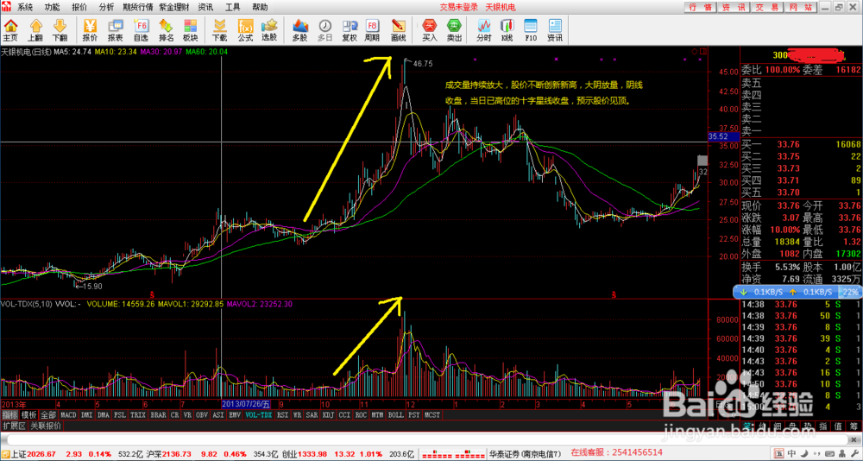Open the 选股 stock picker icon
Viewport: 863px width, 461px height.
(269, 30)
